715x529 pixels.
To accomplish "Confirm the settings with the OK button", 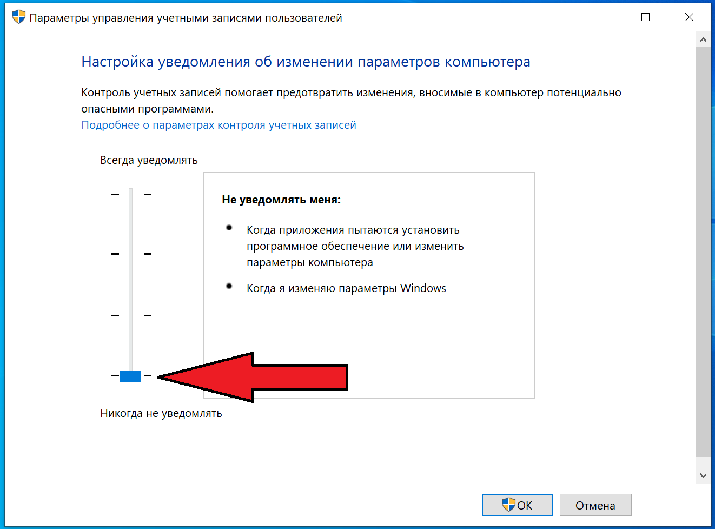I will [x=517, y=505].
